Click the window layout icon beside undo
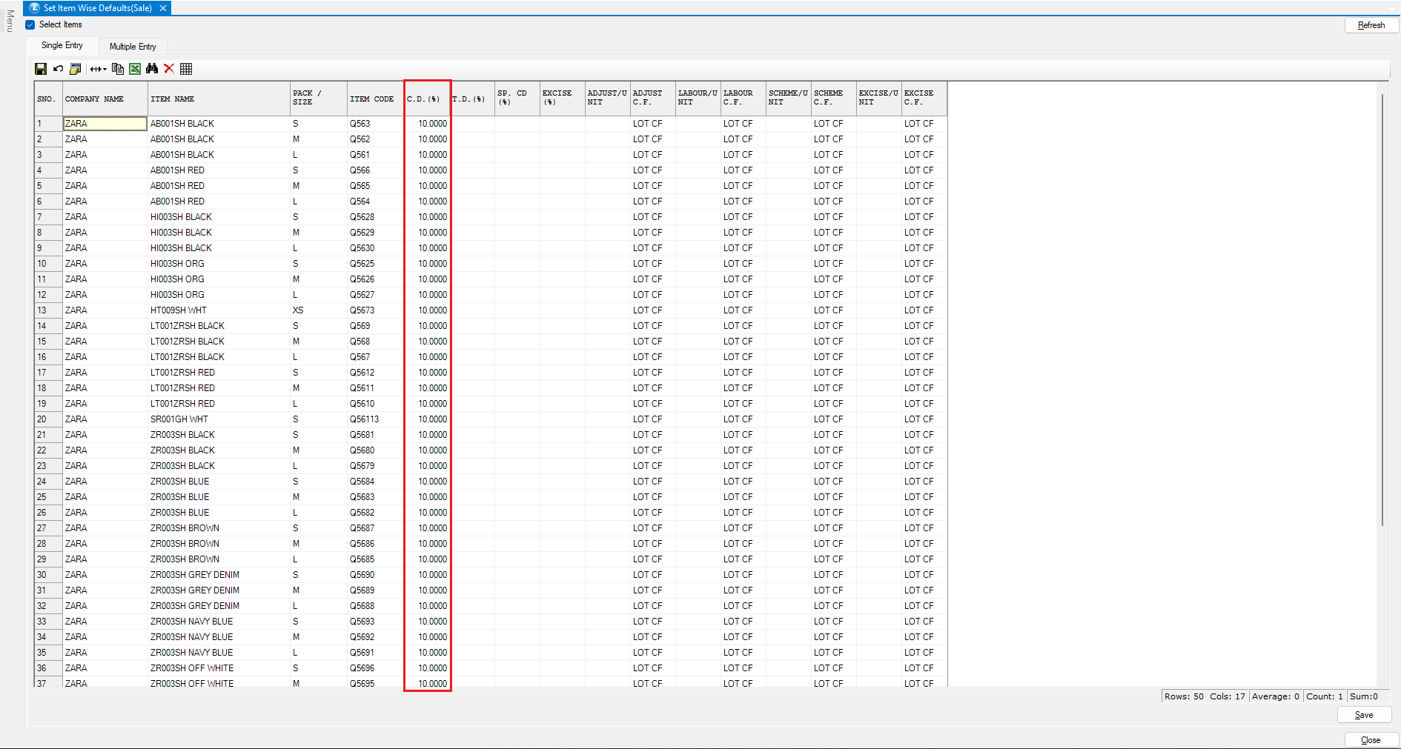1401x749 pixels. point(75,69)
